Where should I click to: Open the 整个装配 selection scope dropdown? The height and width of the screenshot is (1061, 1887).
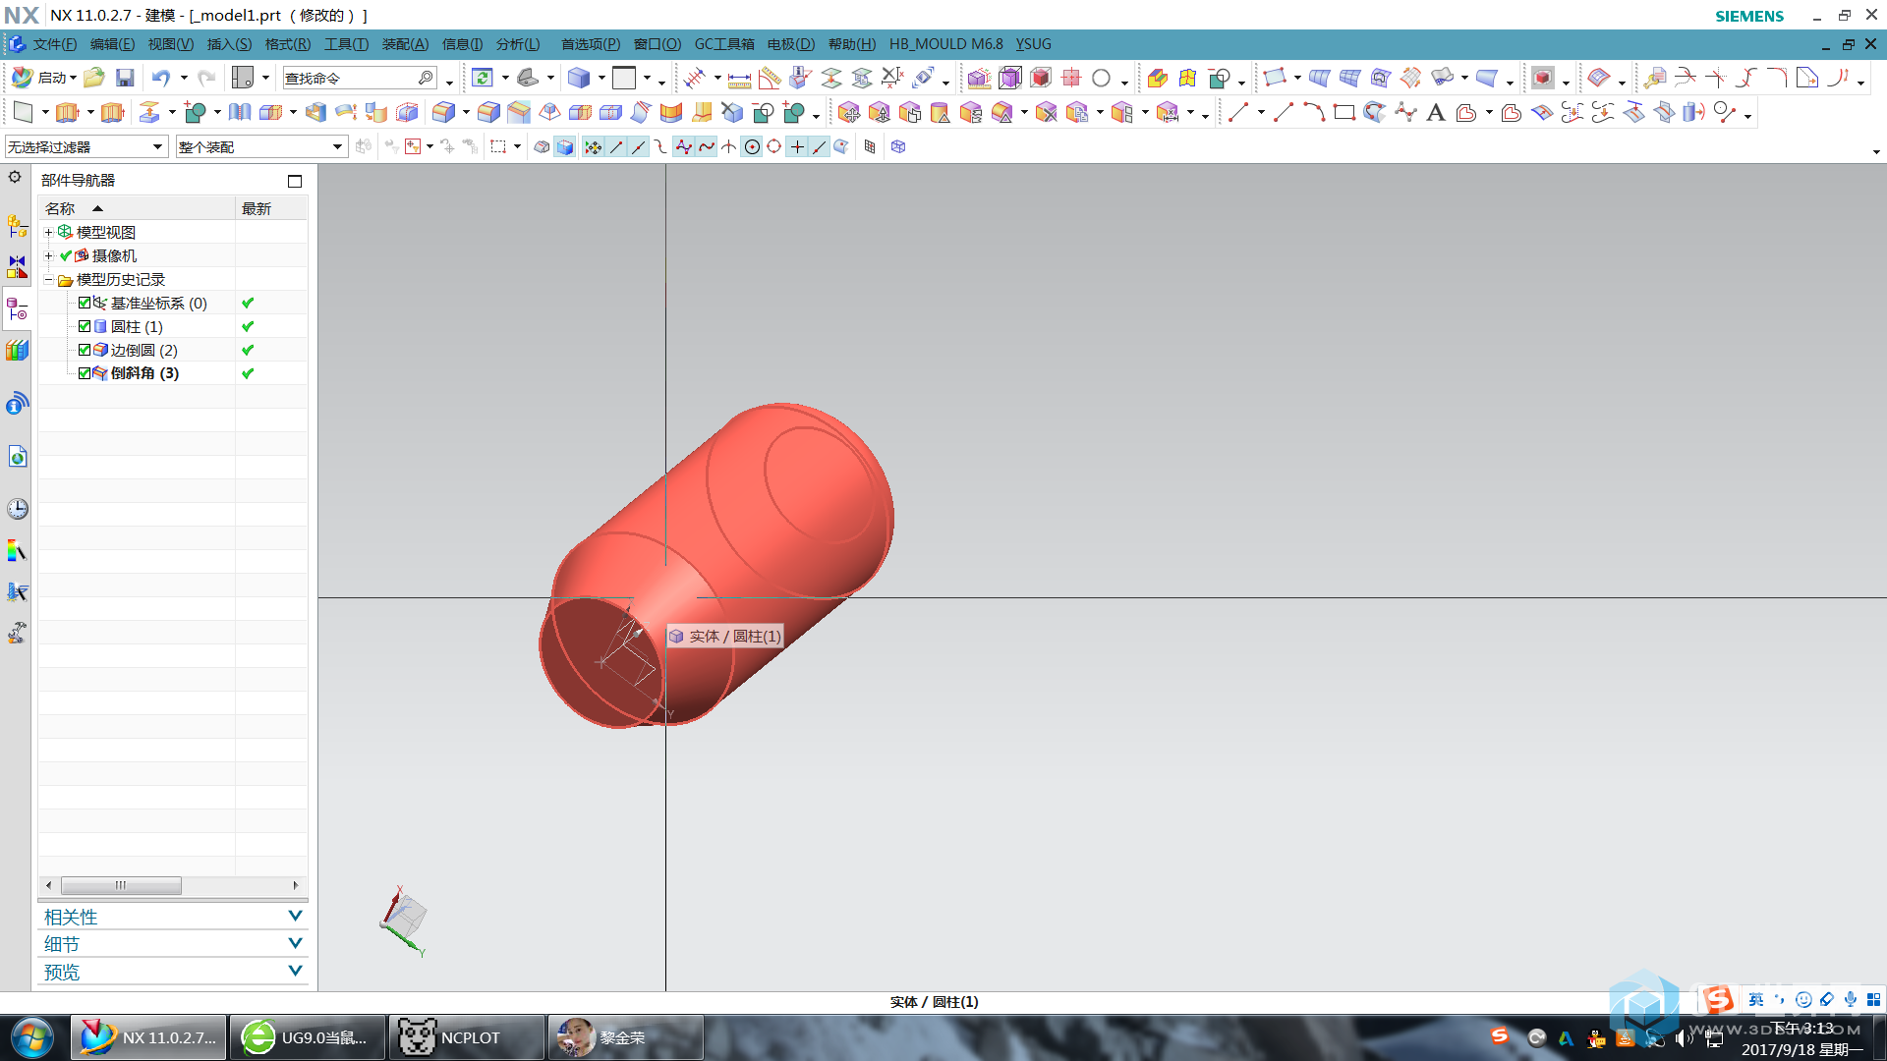pos(261,147)
